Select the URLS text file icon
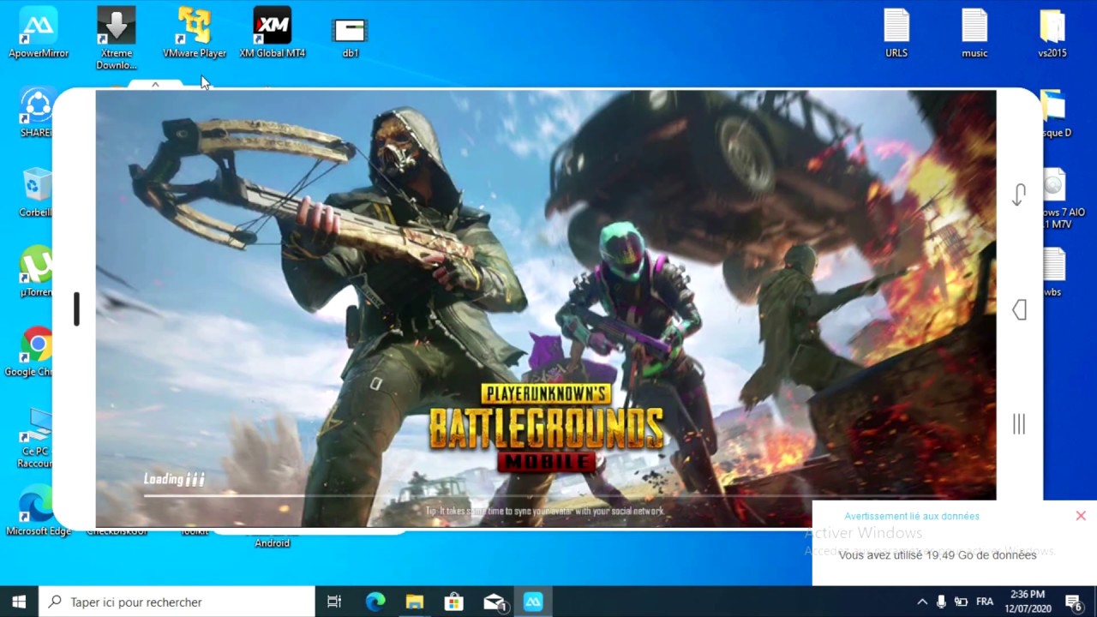1097x617 pixels. (896, 33)
